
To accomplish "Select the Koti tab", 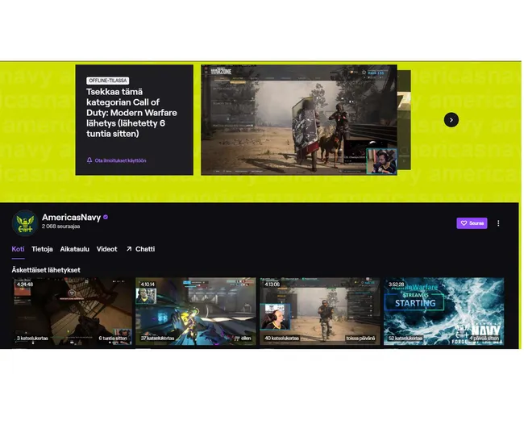I will tap(18, 249).
